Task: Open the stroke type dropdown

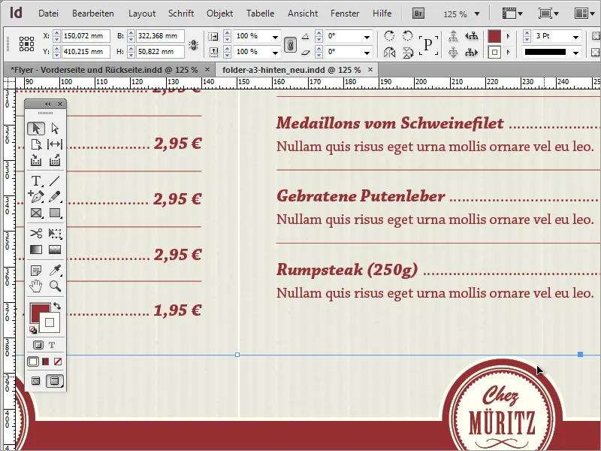Action: point(575,53)
